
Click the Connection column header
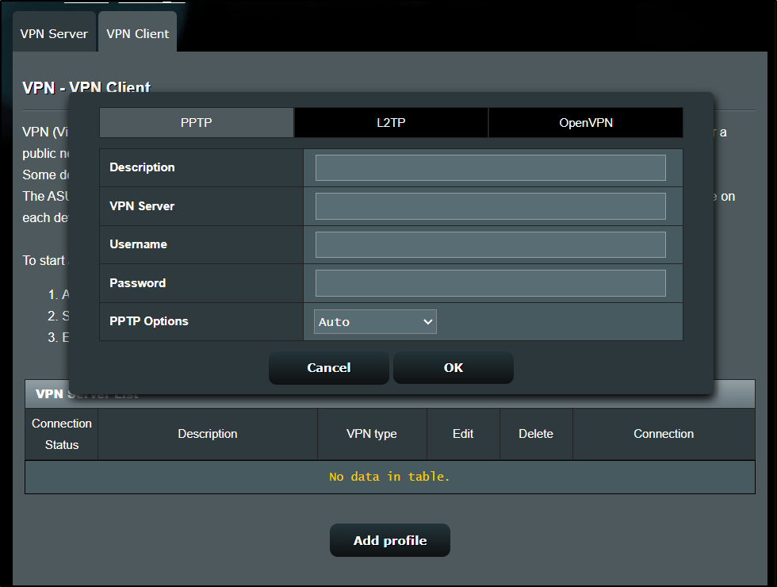click(x=664, y=434)
